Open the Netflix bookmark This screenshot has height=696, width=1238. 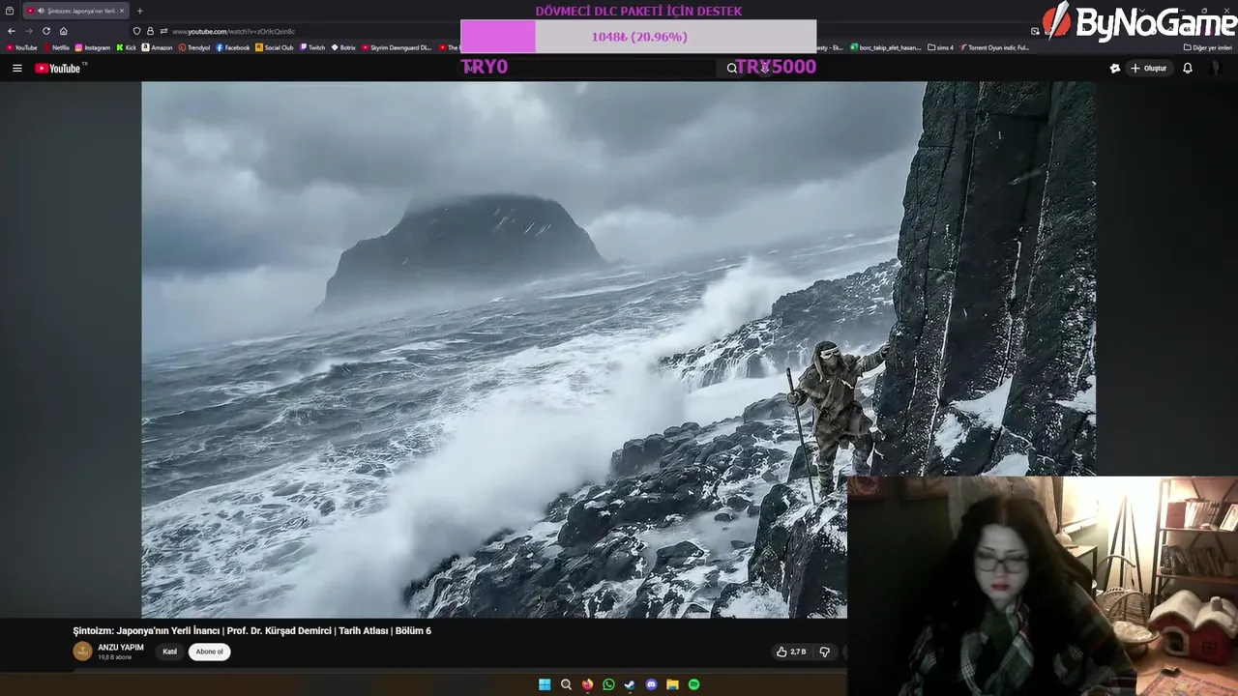point(56,47)
